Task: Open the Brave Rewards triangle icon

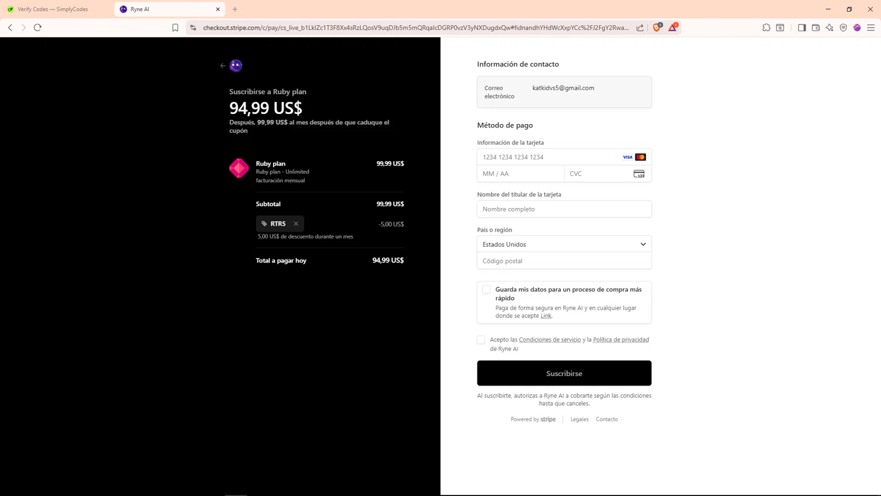Action: [673, 27]
